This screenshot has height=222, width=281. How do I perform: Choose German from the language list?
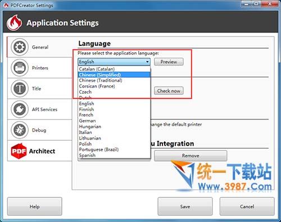click(114, 121)
